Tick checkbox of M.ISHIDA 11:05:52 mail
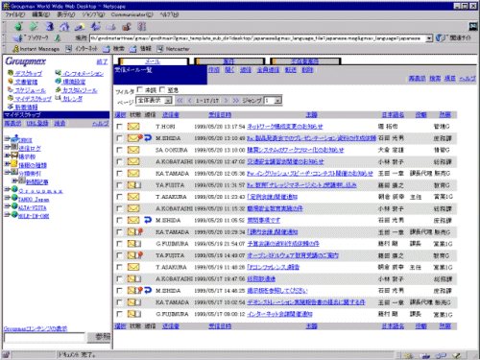 pos(119,221)
